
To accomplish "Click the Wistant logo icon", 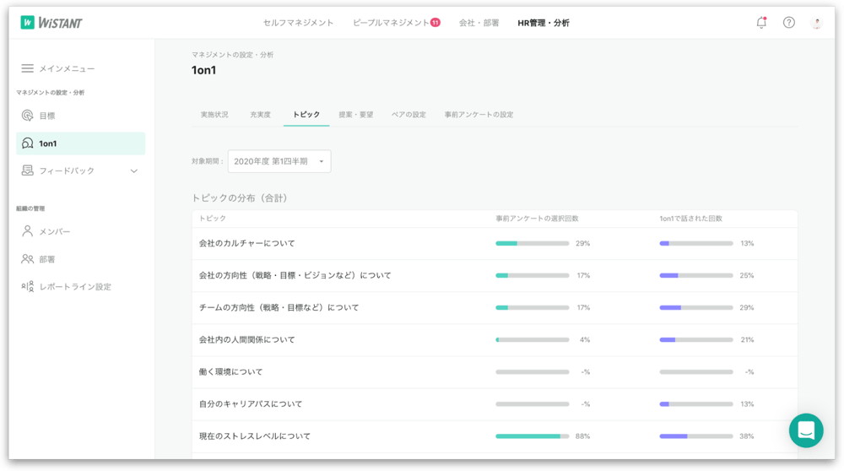I will click(x=28, y=23).
